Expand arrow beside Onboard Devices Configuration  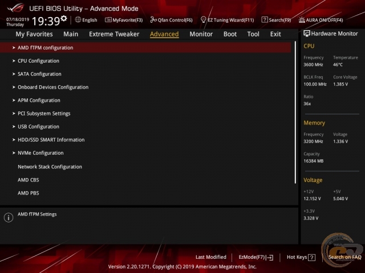(14, 87)
